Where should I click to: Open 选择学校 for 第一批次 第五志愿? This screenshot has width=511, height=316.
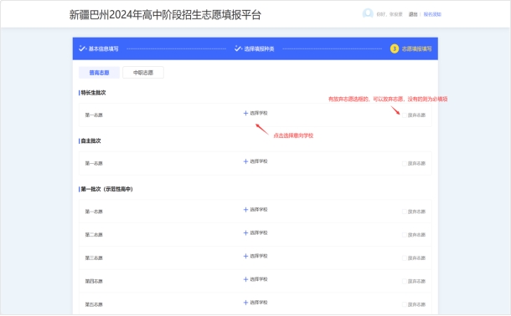pyautogui.click(x=255, y=303)
